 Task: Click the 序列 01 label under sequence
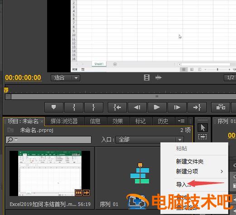pyautogui.click(x=109, y=204)
